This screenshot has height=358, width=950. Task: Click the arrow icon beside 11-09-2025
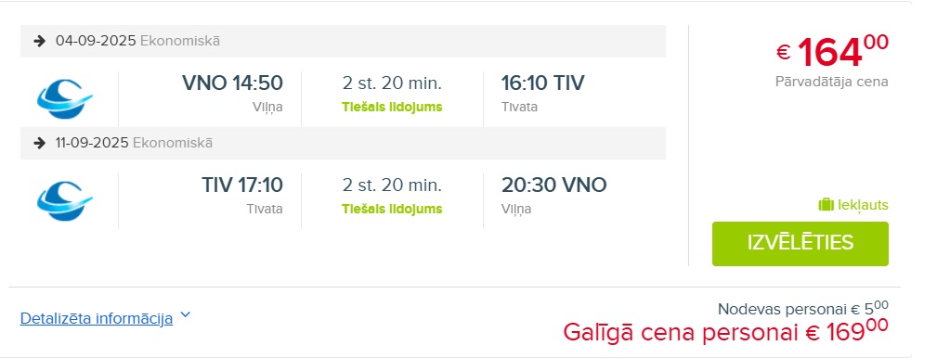[x=40, y=144]
